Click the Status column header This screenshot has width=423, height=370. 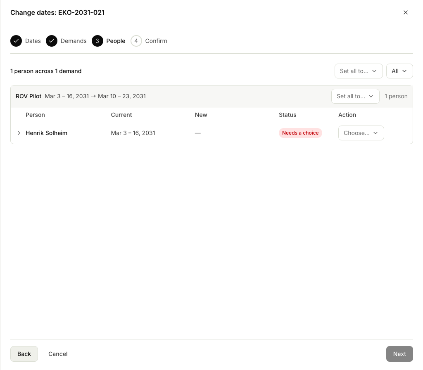tap(288, 115)
